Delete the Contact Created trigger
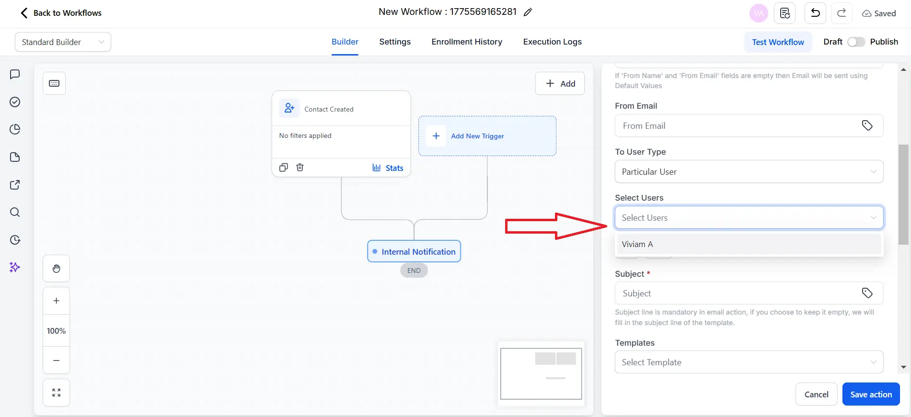The image size is (911, 417). pos(300,168)
